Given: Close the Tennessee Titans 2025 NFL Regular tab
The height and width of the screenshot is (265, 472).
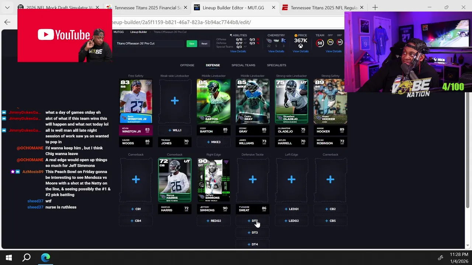Looking at the screenshot, I should click(362, 7).
